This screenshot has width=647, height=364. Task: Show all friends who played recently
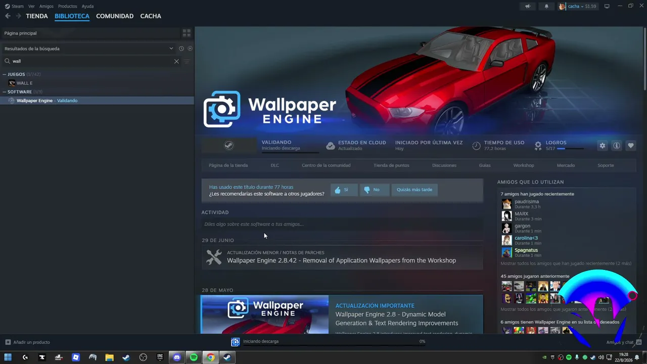point(566,263)
